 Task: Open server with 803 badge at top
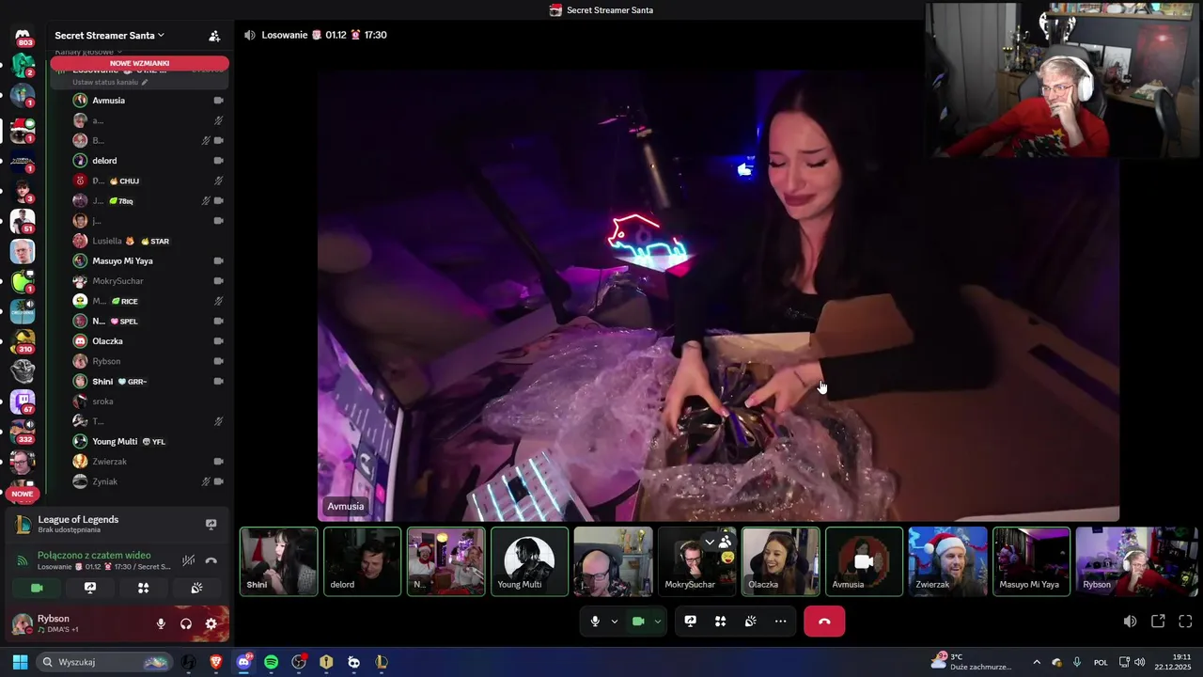(23, 35)
